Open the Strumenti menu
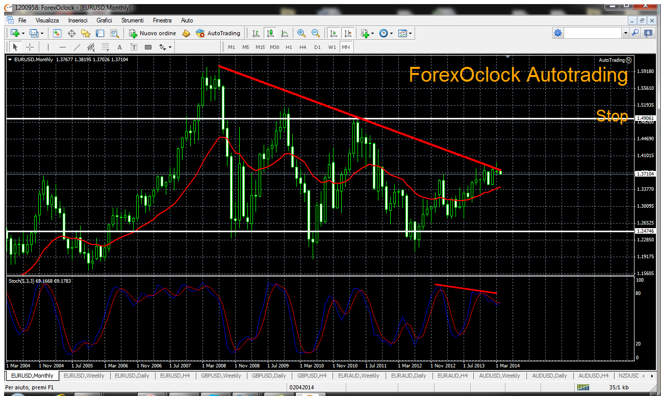 133,20
